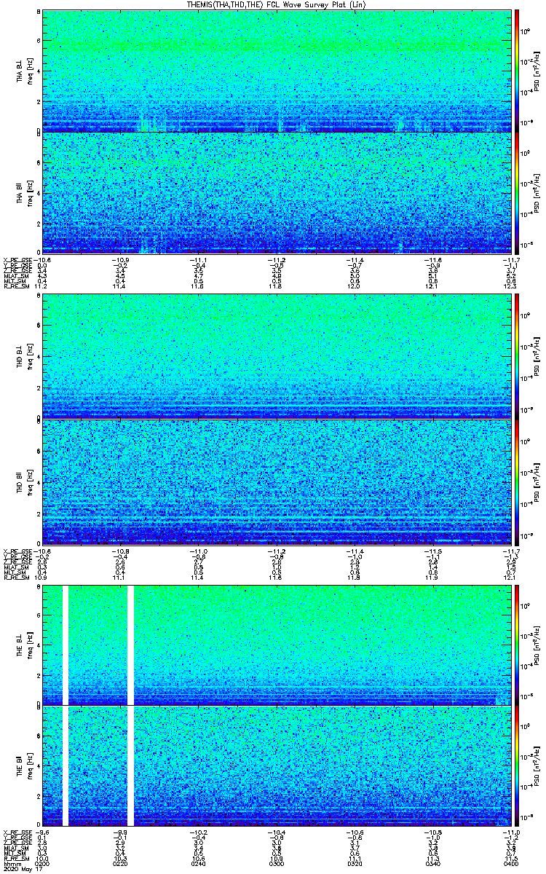This screenshot has width=546, height=874.
Task: Click the second white data gap in THE Bll
Action: tap(131, 765)
